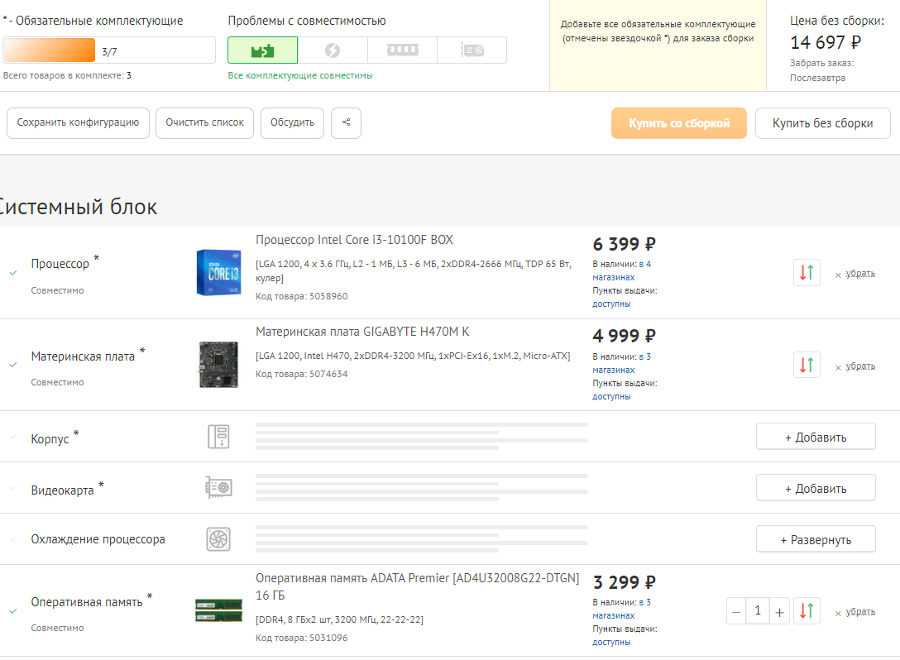900x660 pixels.
Task: Open motherboard pickup points доступны link
Action: pos(611,396)
